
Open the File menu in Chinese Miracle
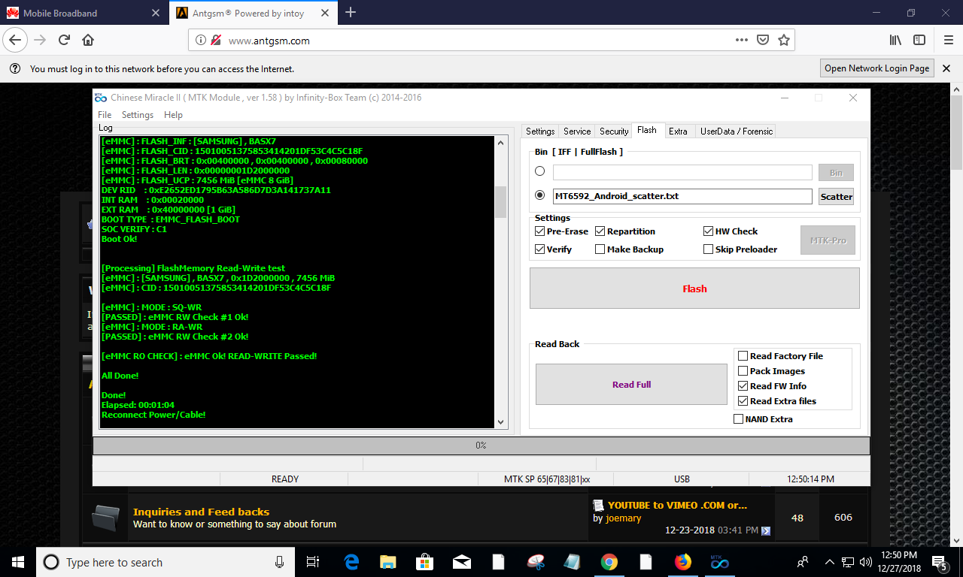point(105,115)
